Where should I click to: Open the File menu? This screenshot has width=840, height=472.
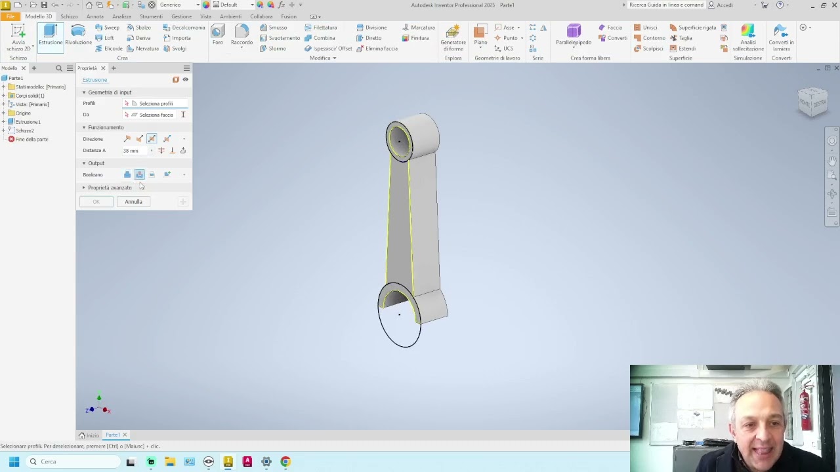click(10, 16)
